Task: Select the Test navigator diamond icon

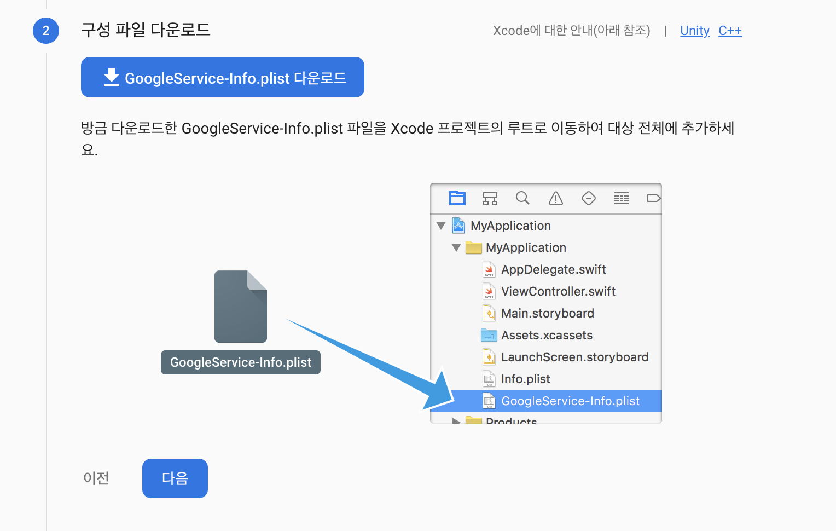Action: [x=589, y=198]
